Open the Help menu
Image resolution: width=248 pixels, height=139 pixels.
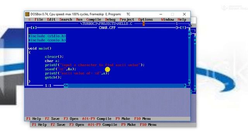[x=182, y=20]
